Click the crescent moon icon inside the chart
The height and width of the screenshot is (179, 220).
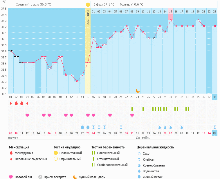click(x=138, y=90)
